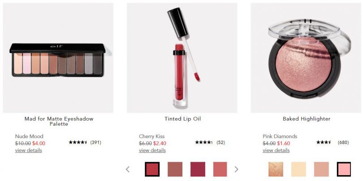Open view details for Pink Diamonds highlighter
The width and height of the screenshot is (363, 181).
pyautogui.click(x=276, y=151)
